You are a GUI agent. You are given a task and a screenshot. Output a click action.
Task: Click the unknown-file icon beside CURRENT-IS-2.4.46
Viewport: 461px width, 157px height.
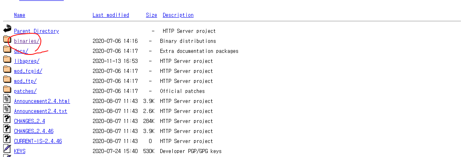coord(7,139)
